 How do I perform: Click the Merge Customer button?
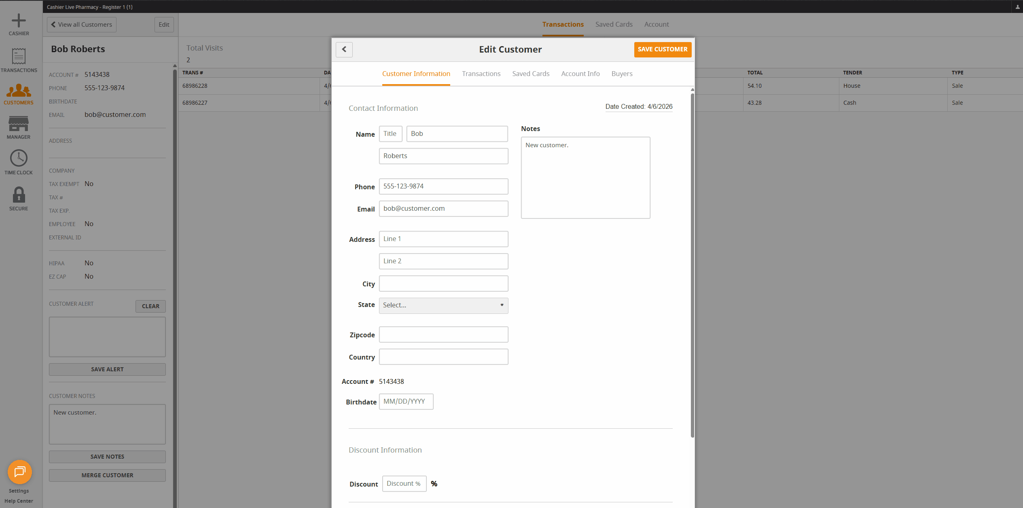click(107, 475)
